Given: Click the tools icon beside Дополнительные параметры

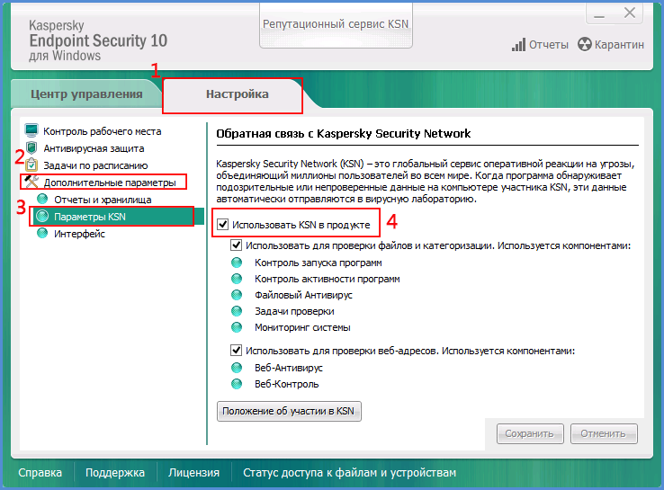Looking at the screenshot, I should [31, 182].
